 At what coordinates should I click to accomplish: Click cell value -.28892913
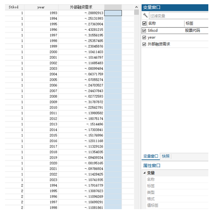[94, 13]
